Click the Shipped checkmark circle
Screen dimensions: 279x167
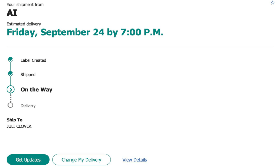coord(10,74)
